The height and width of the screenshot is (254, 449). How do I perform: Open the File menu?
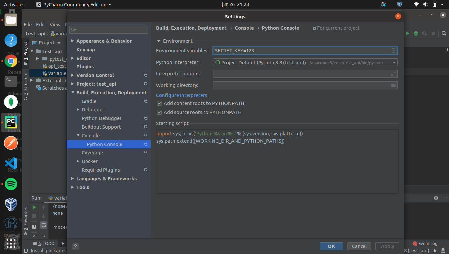coord(28,25)
